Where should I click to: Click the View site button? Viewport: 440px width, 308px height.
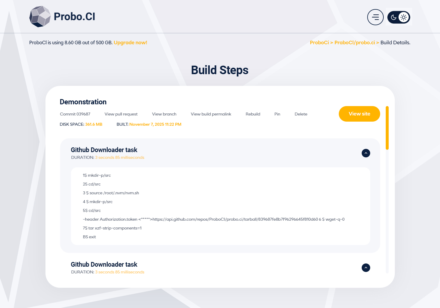point(359,114)
